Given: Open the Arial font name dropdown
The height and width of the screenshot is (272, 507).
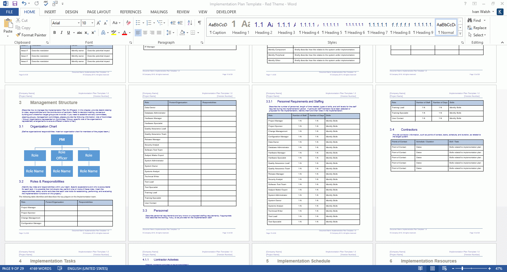Looking at the screenshot, I should pyautogui.click(x=79, y=23).
